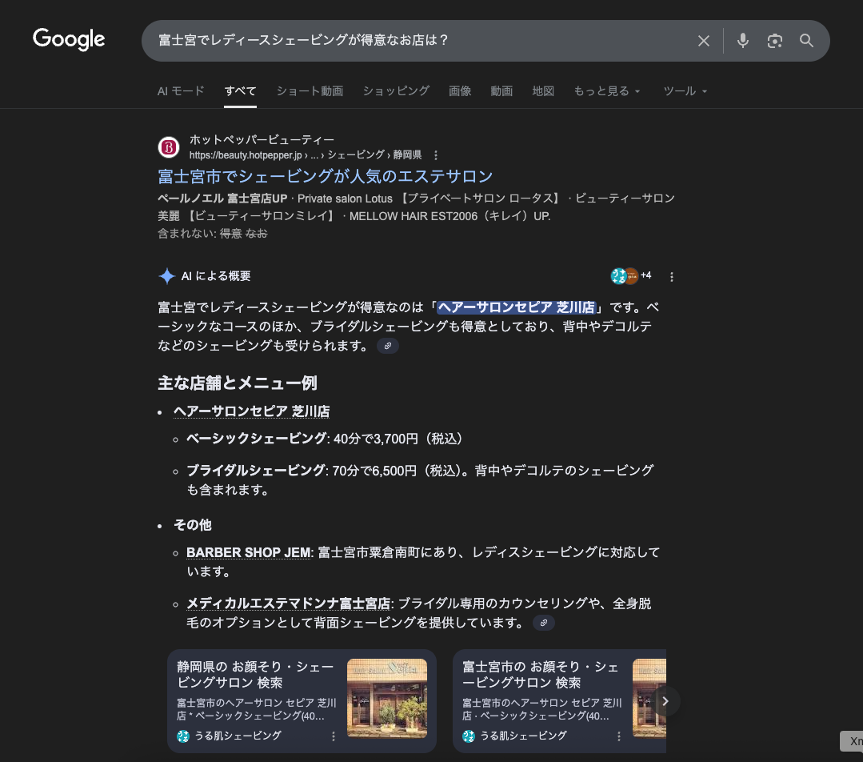Start voice search with microphone icon
Viewport: 863px width, 762px height.
(x=743, y=41)
